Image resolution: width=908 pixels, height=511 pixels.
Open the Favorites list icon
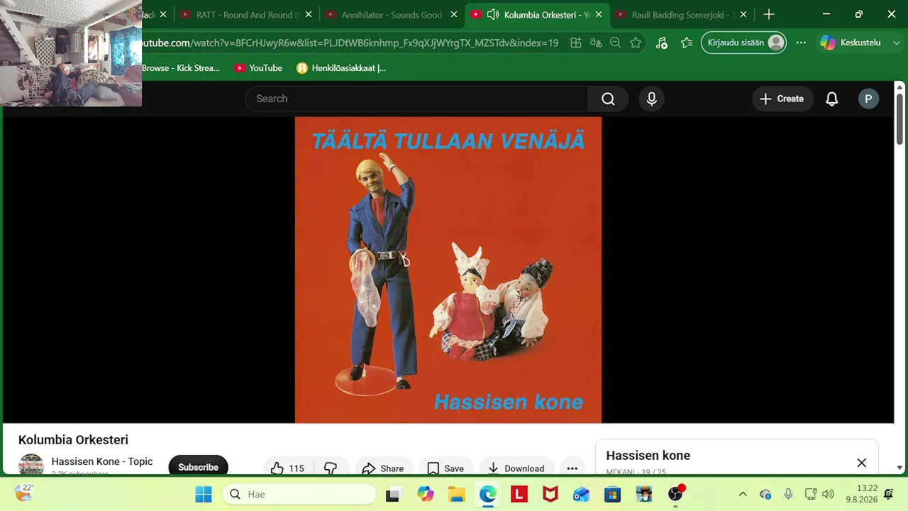tap(687, 43)
